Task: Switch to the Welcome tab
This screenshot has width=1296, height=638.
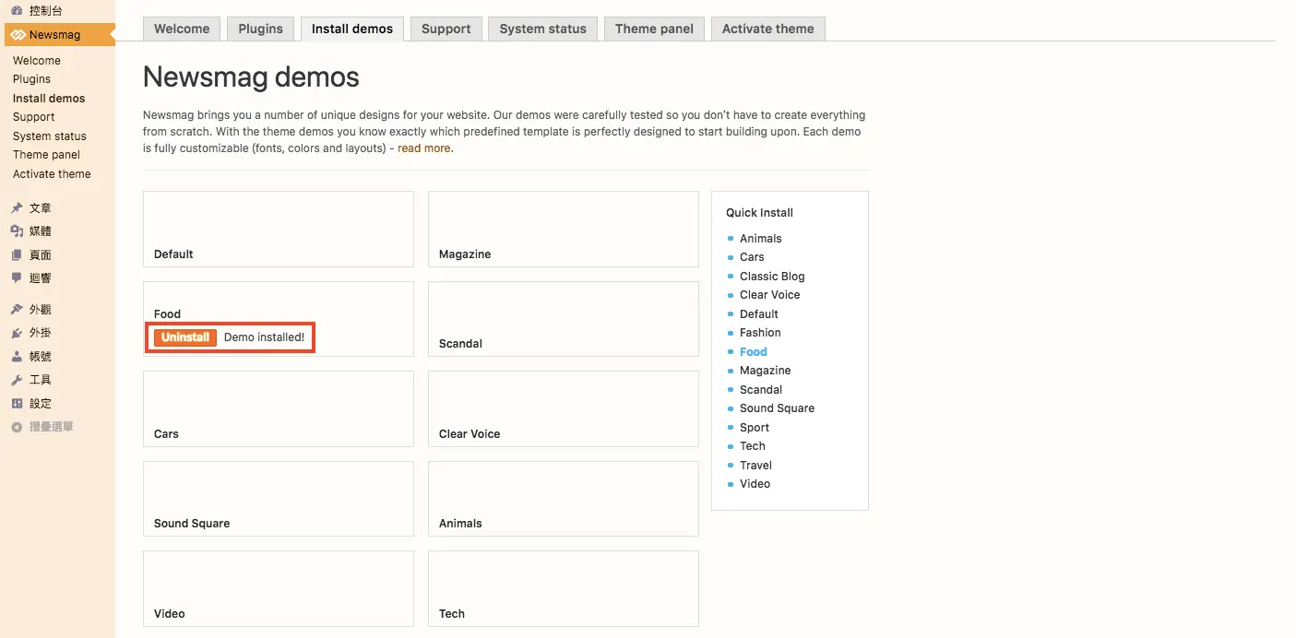Action: tap(182, 29)
